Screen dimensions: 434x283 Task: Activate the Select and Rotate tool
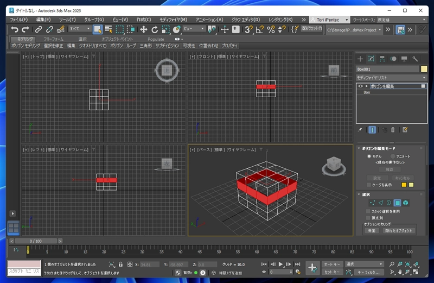coord(155,29)
